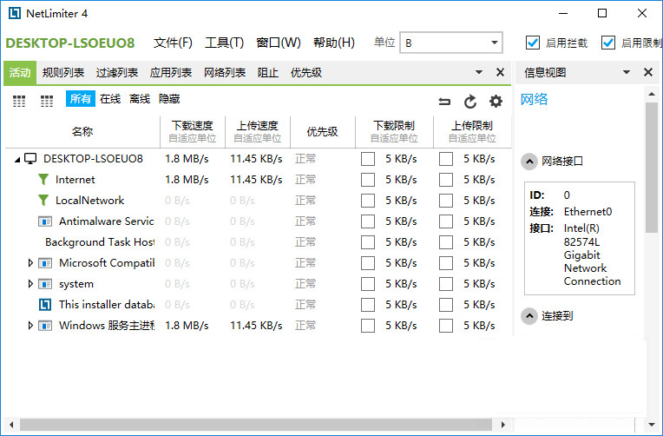
Task: Collapse the DESKTOP-LSOEUO8 tree node
Action: point(17,160)
